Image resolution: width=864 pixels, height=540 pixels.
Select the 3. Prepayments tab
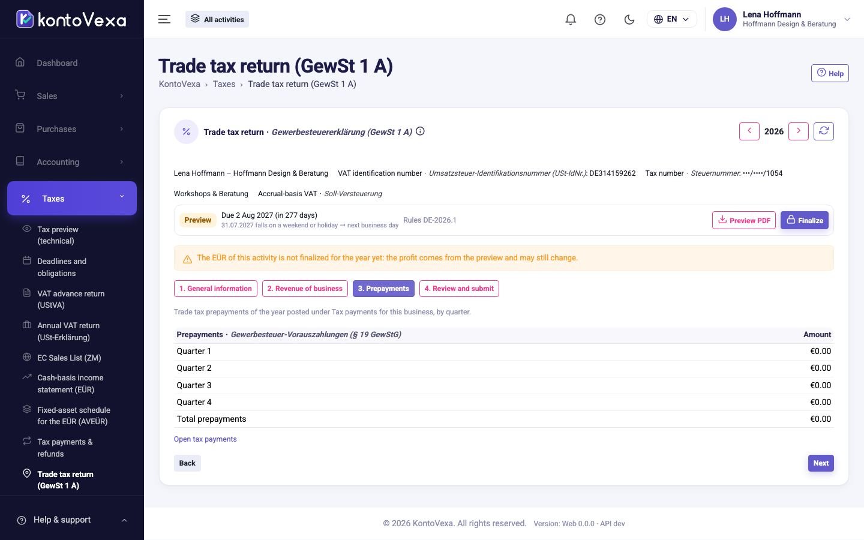click(383, 289)
